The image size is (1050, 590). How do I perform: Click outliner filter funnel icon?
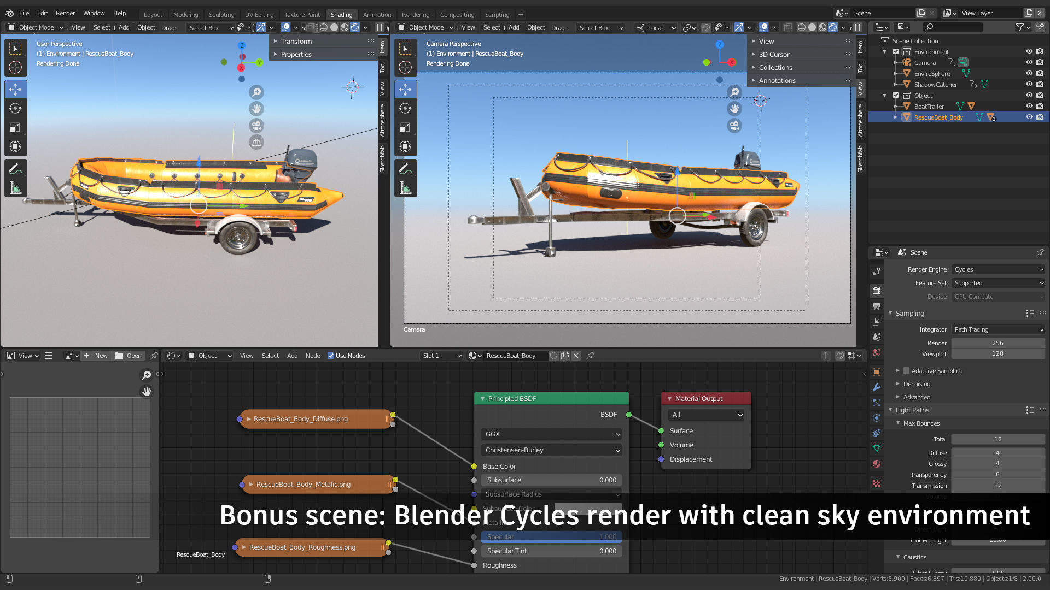[x=1019, y=27]
